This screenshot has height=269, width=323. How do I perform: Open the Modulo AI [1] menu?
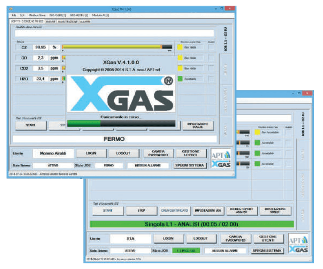(100, 15)
